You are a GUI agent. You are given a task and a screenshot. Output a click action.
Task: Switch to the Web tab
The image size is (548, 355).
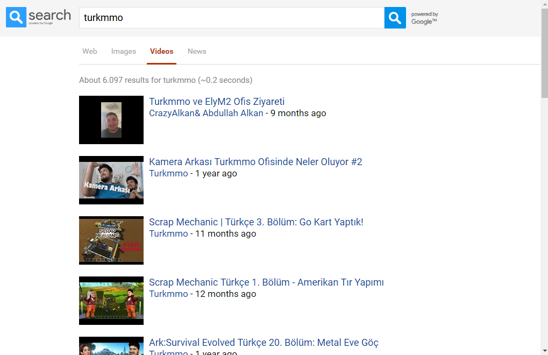(x=90, y=52)
